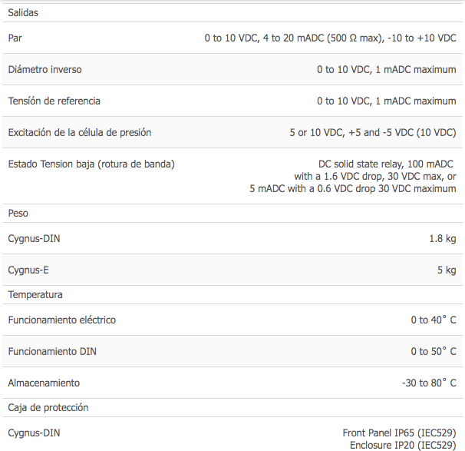Click the 0 to 50° C value
Image resolution: width=465 pixels, height=451 pixels.
pos(434,352)
